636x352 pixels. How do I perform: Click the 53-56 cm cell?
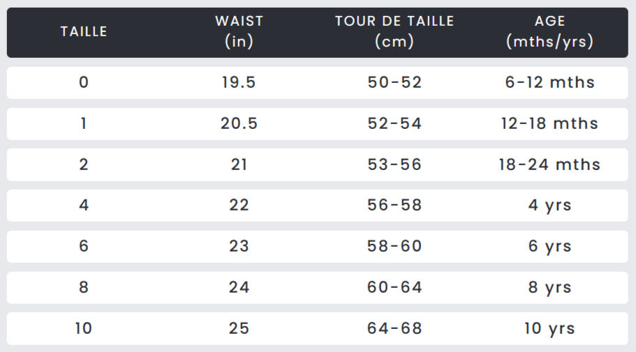tap(394, 164)
